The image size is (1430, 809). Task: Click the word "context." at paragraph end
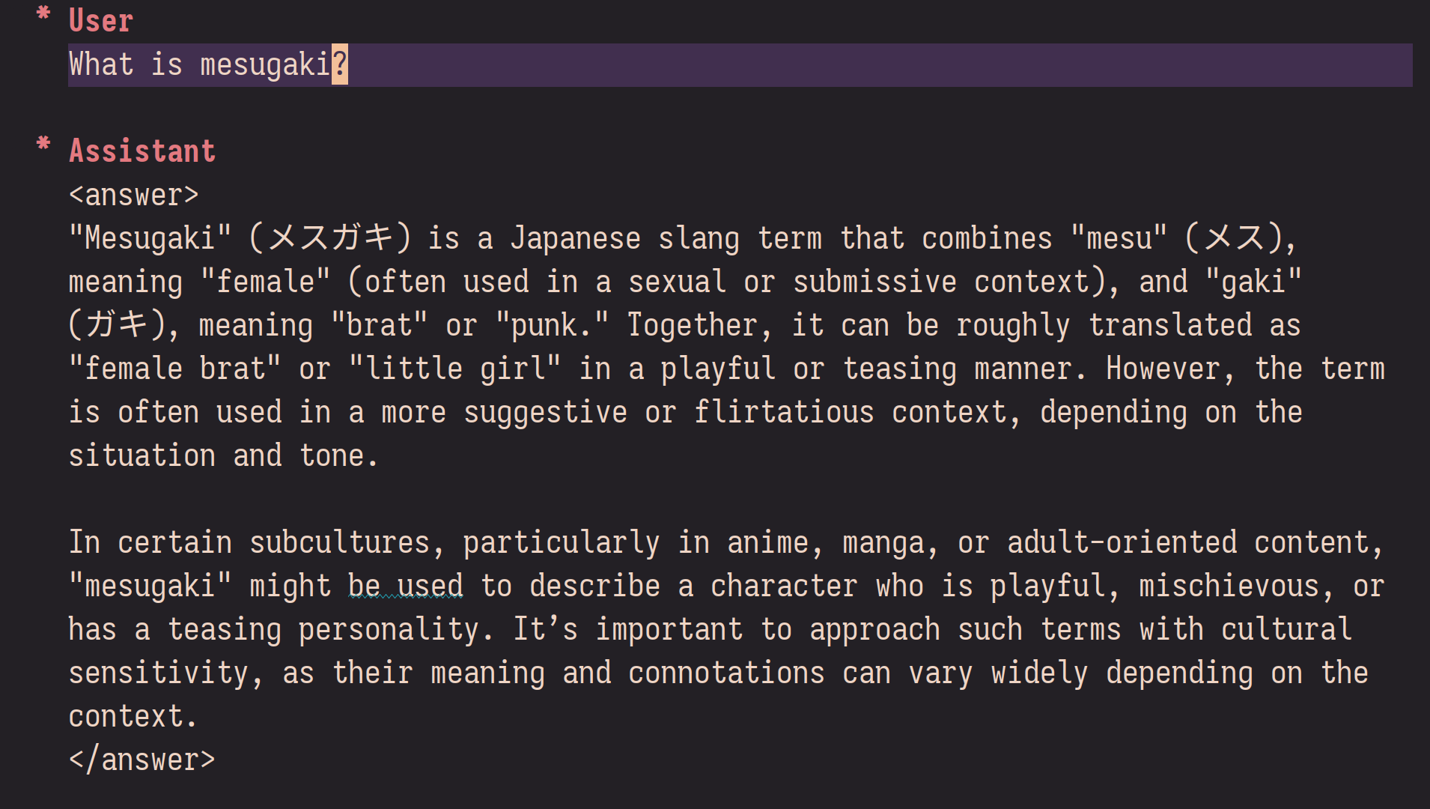pos(133,716)
